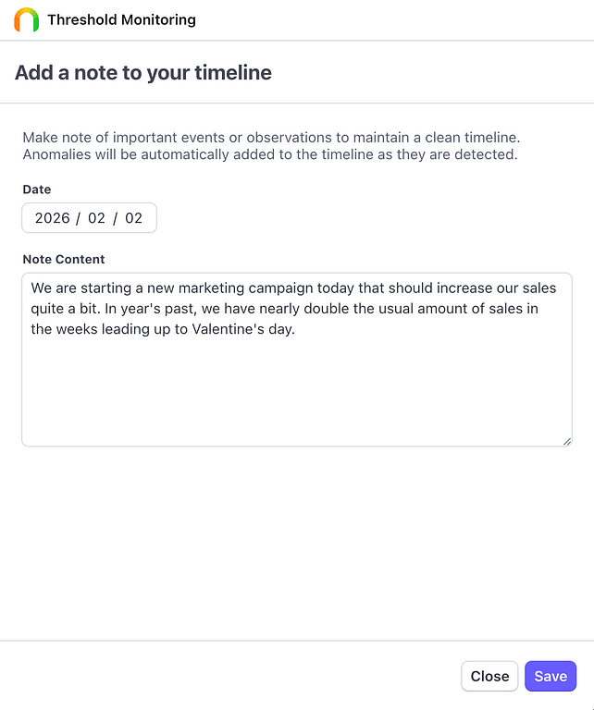594x710 pixels.
Task: Click the second slash separator in date
Action: 116,218
